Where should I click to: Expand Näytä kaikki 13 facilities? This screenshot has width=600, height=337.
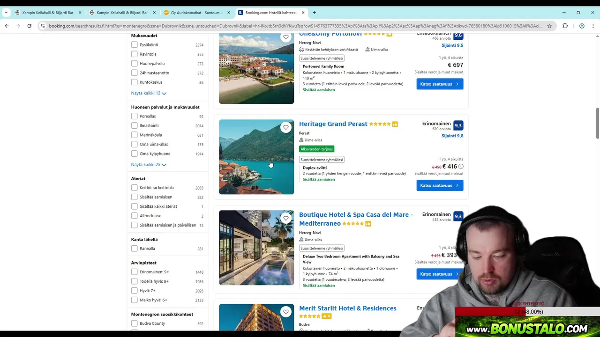[x=149, y=93]
